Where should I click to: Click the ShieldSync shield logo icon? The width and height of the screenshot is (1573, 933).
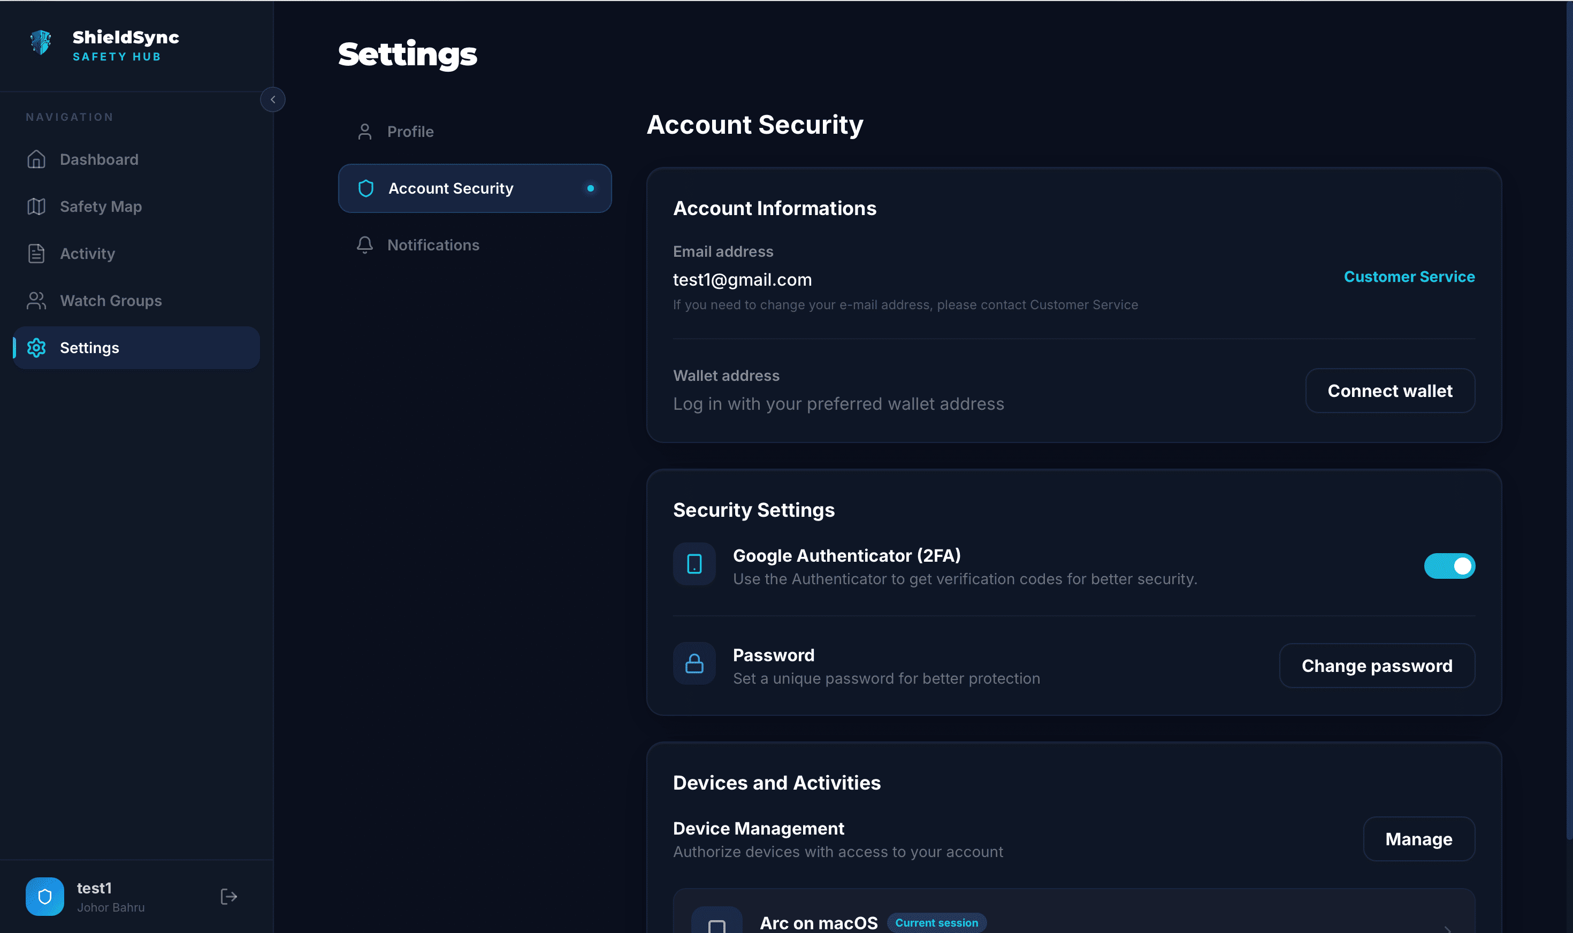click(x=41, y=43)
